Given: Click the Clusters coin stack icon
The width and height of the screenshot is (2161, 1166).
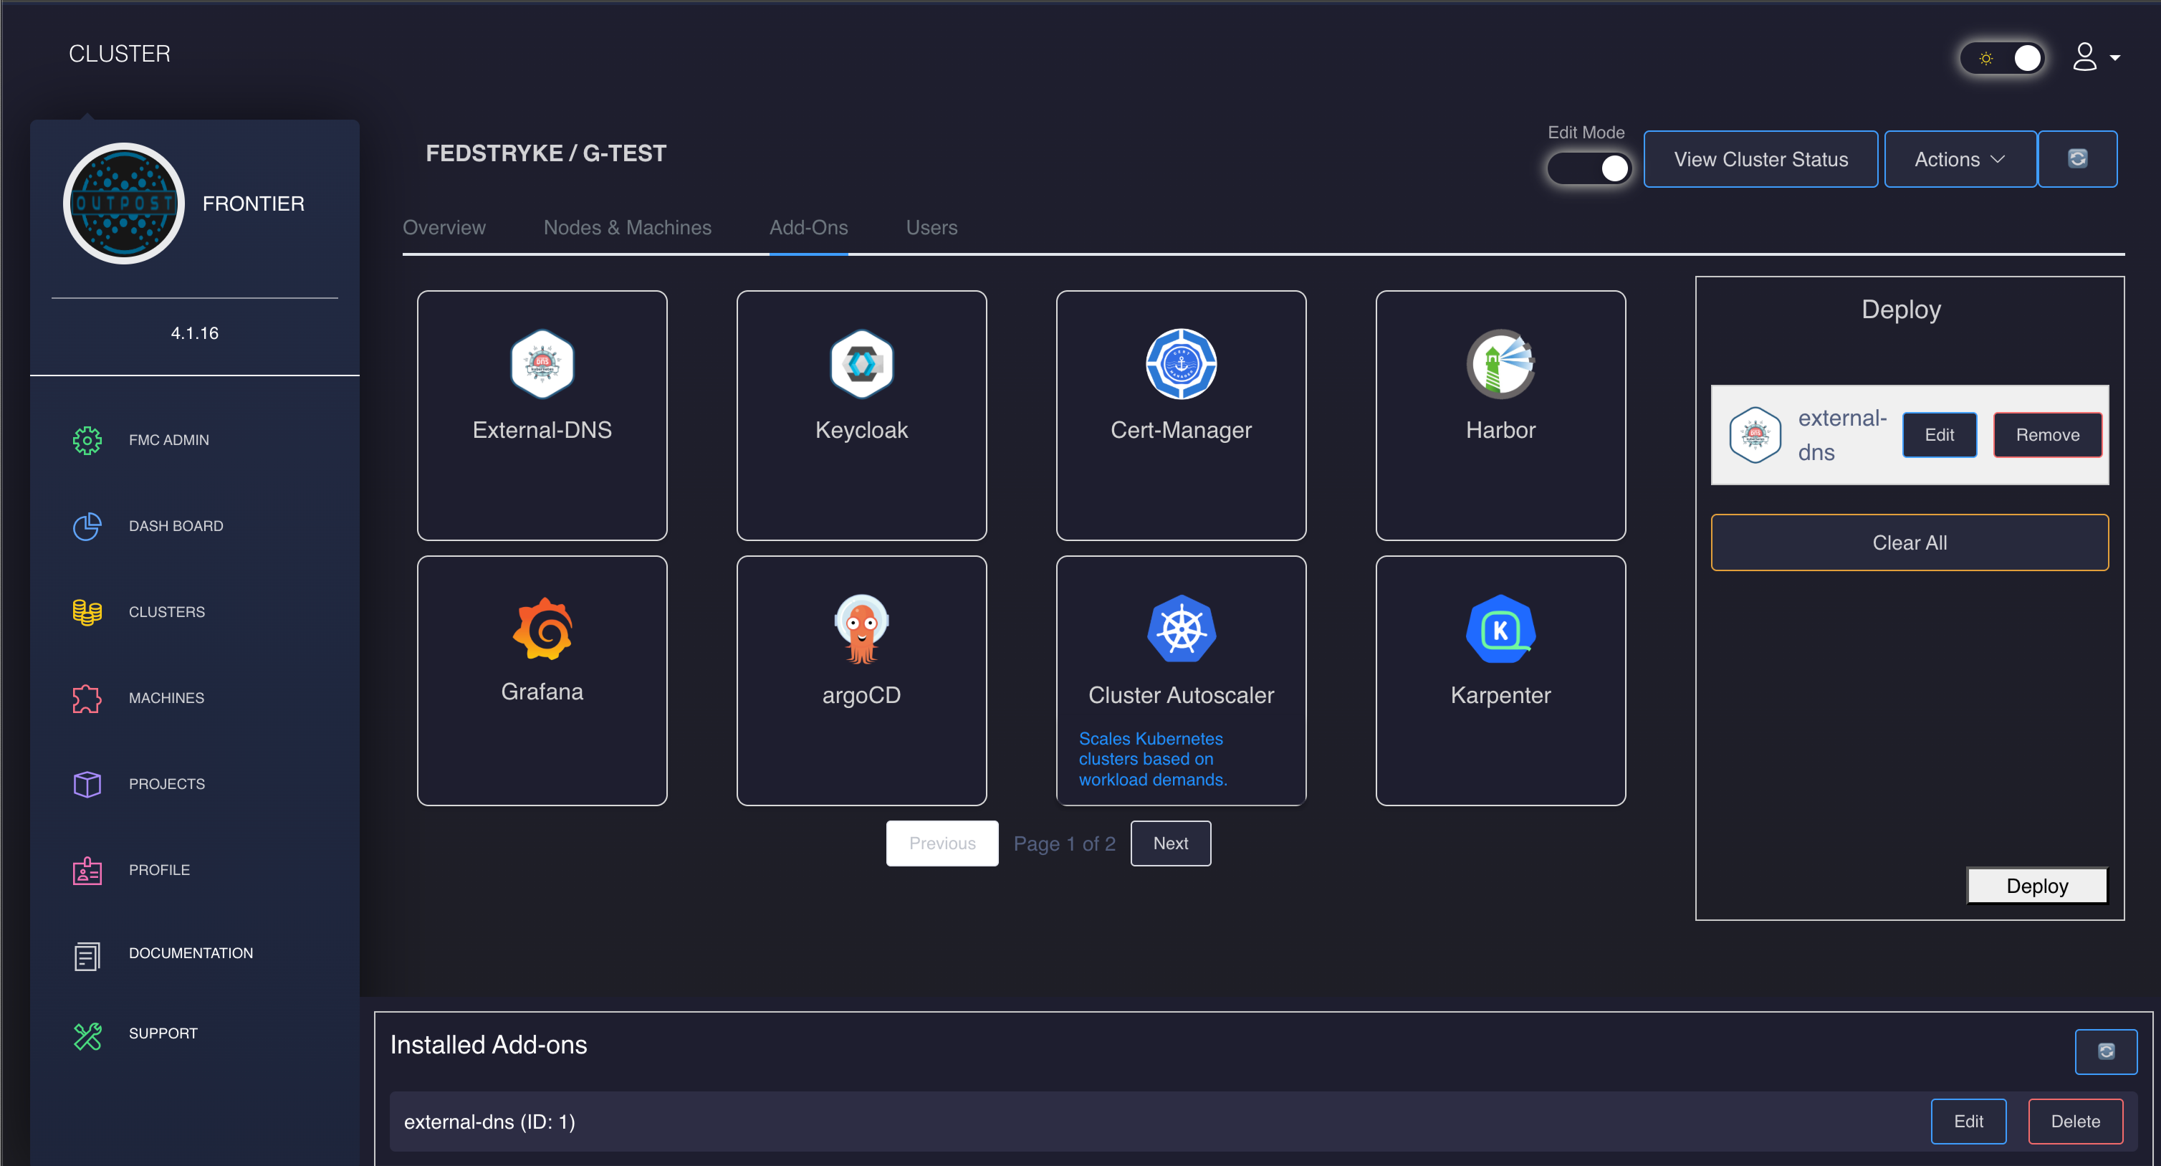Looking at the screenshot, I should (87, 611).
